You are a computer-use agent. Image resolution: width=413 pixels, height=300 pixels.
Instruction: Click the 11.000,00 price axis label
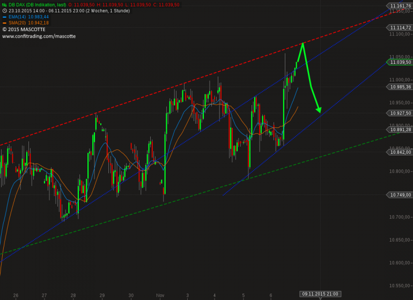point(400,80)
